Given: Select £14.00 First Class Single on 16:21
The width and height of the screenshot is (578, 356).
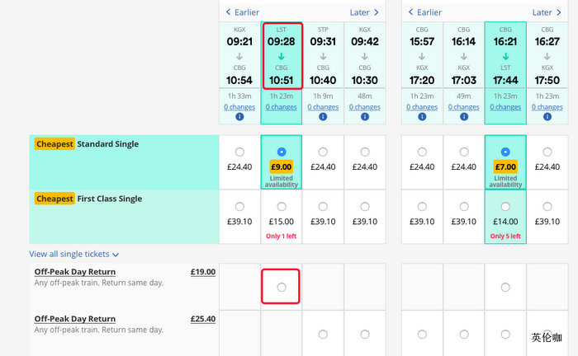Looking at the screenshot, I should click(x=505, y=207).
